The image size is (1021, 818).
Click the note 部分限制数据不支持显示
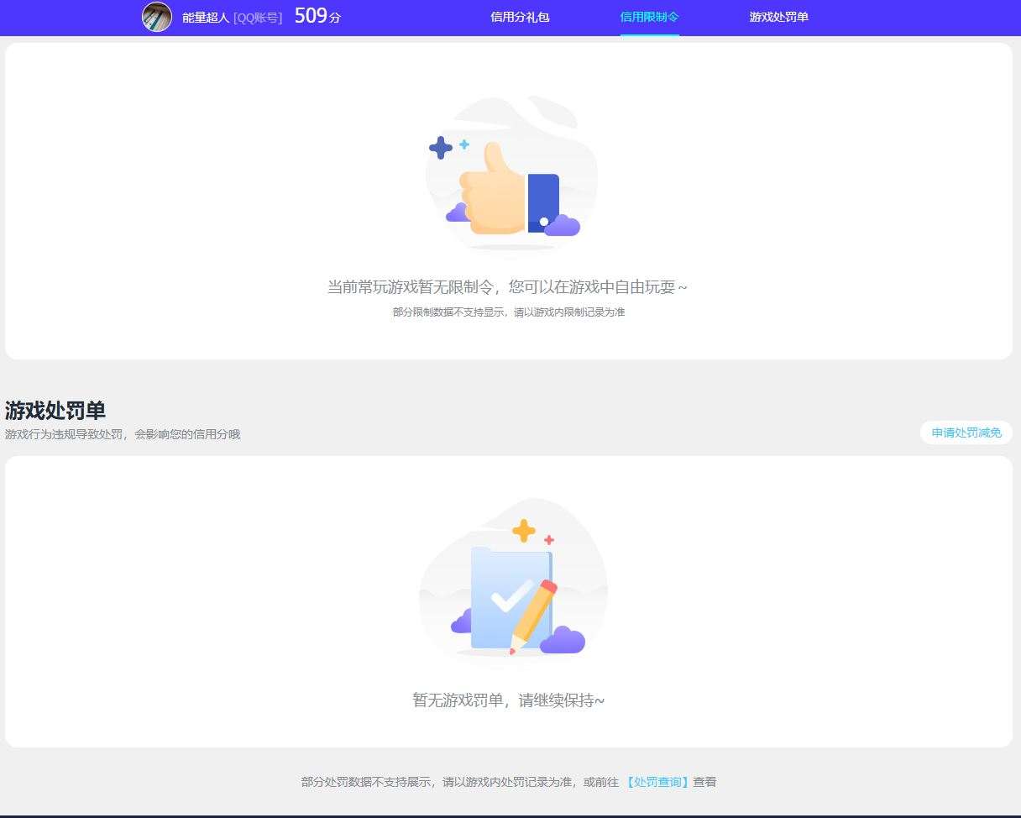tap(449, 312)
